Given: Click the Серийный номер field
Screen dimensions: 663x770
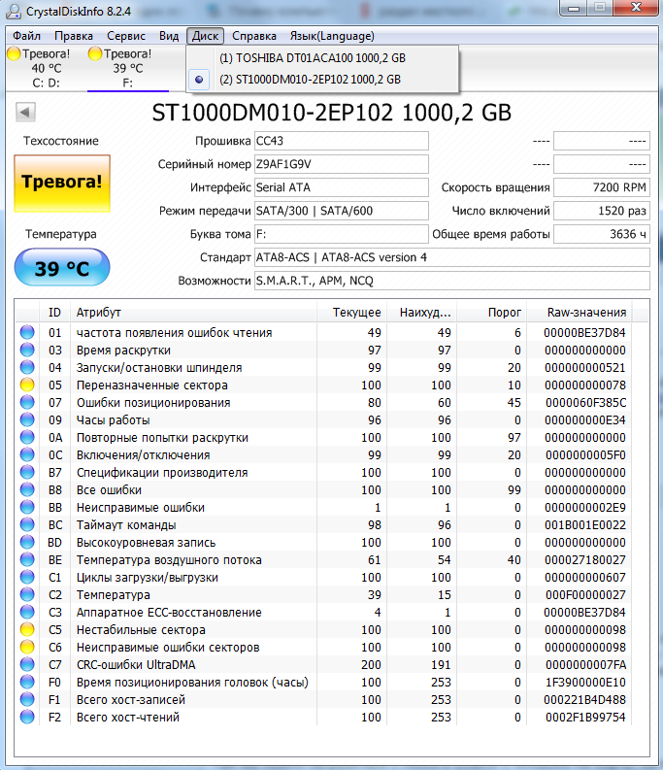Looking at the screenshot, I should [340, 164].
